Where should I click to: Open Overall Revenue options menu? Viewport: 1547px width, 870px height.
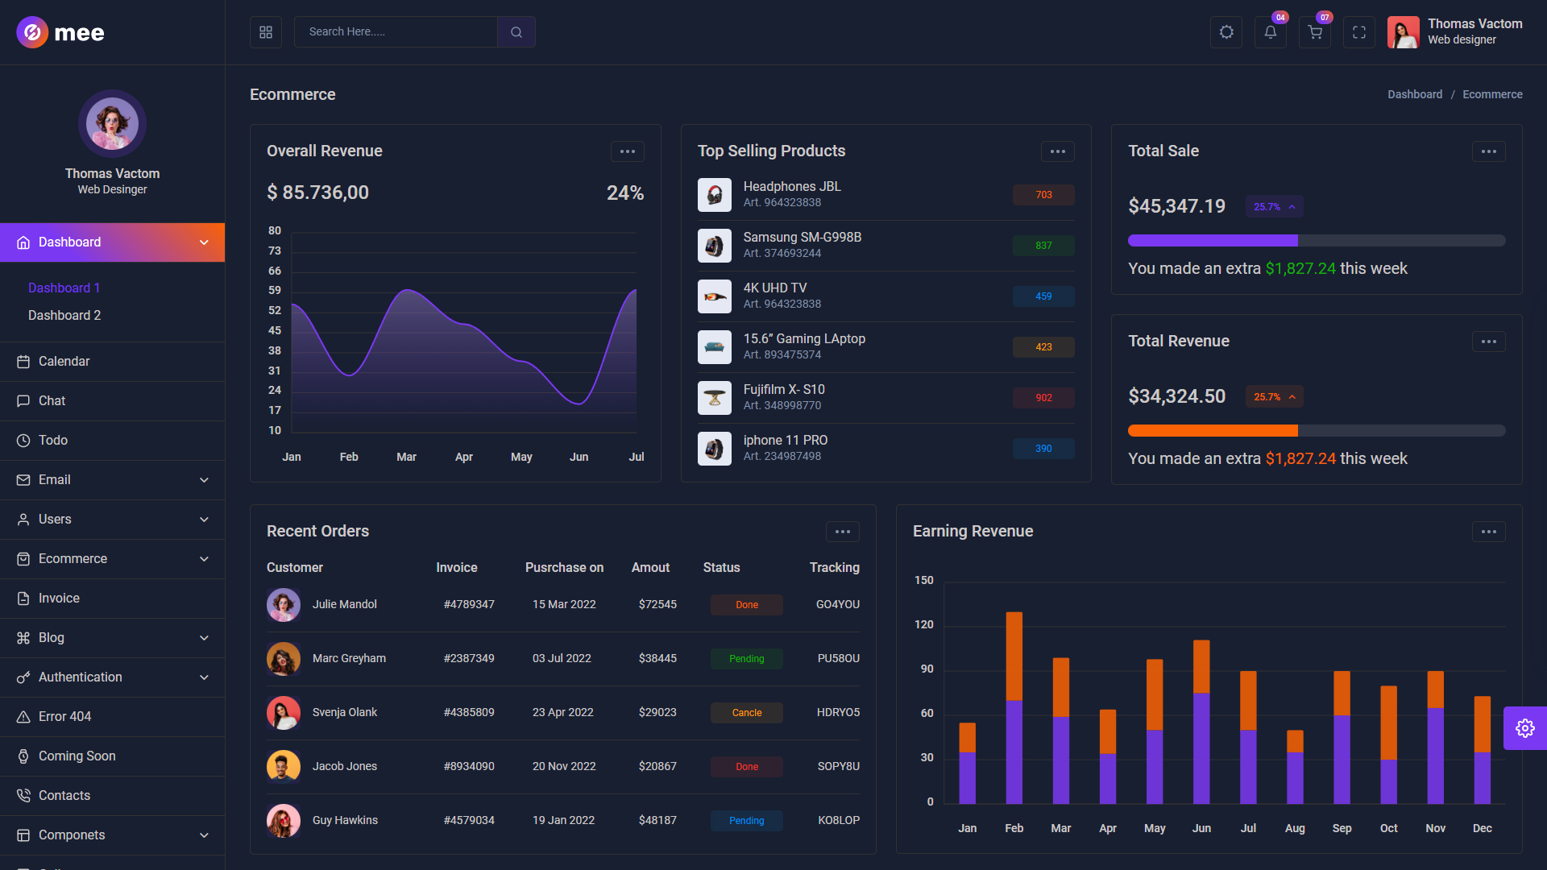(627, 151)
